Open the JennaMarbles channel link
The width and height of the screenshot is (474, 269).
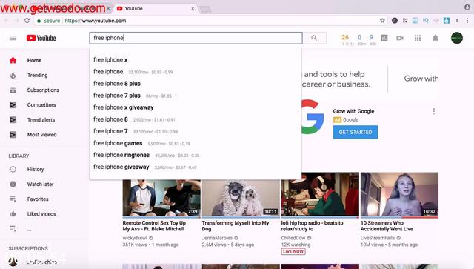coord(217,238)
